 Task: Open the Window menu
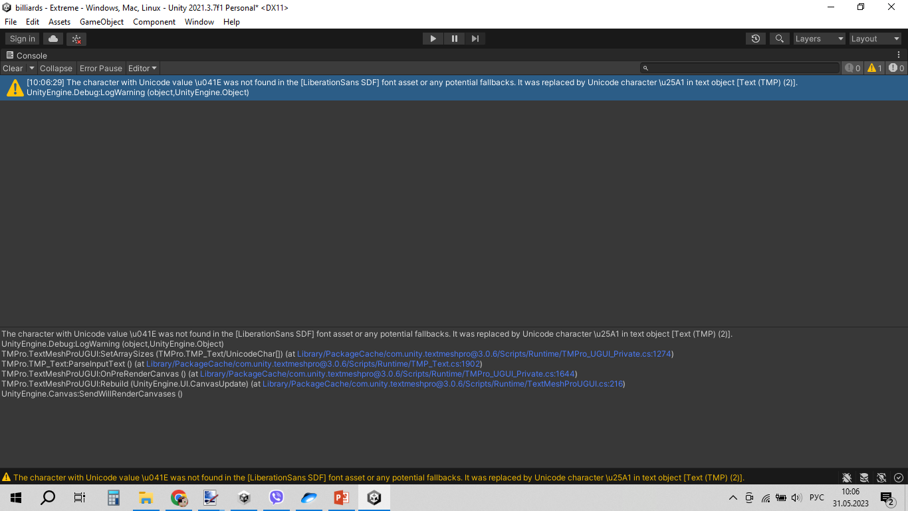coord(199,22)
